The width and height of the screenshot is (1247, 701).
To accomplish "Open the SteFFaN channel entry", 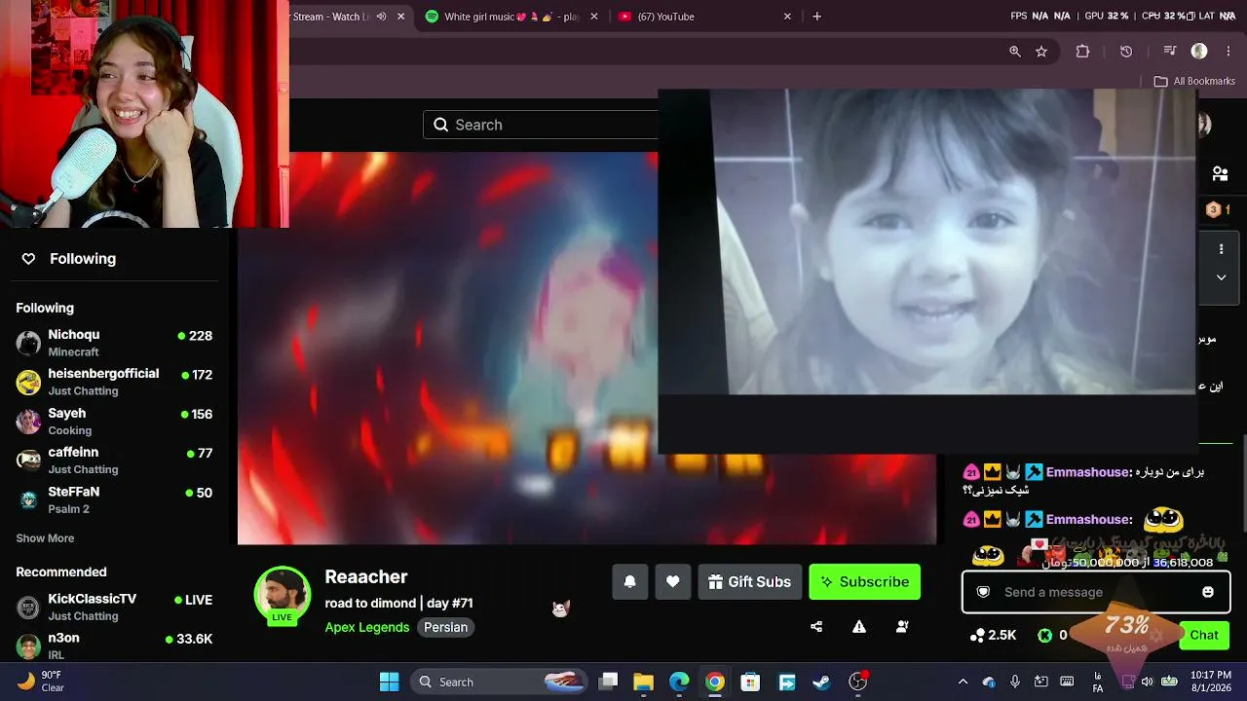I will click(x=115, y=499).
